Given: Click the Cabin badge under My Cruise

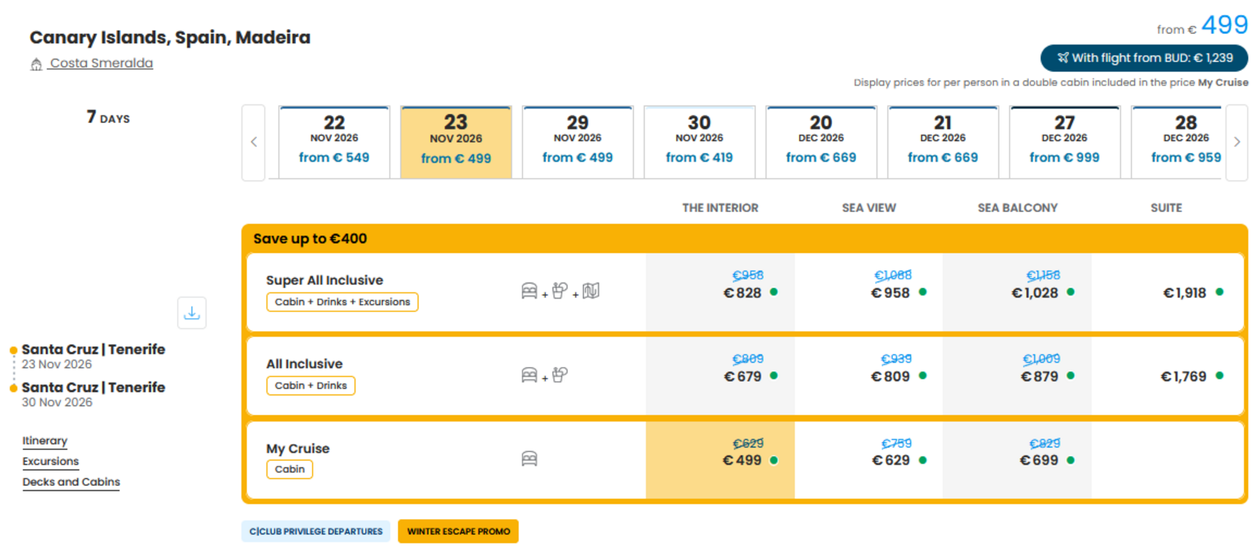Looking at the screenshot, I should (x=290, y=469).
